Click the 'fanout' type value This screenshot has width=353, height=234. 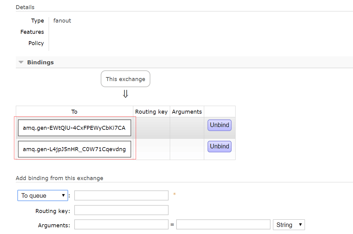(62, 21)
